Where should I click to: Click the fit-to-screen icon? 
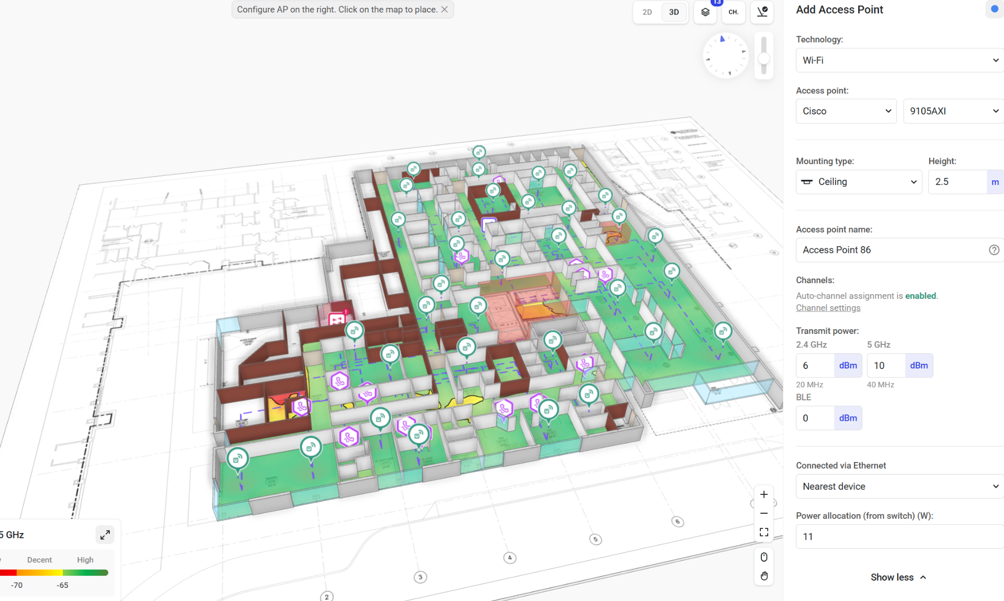click(764, 532)
